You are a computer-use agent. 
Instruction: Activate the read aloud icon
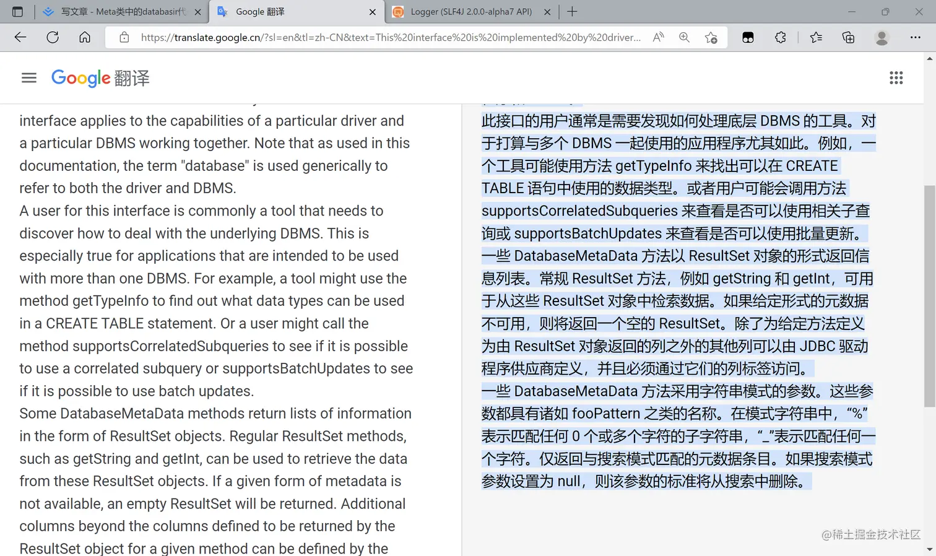click(x=658, y=37)
